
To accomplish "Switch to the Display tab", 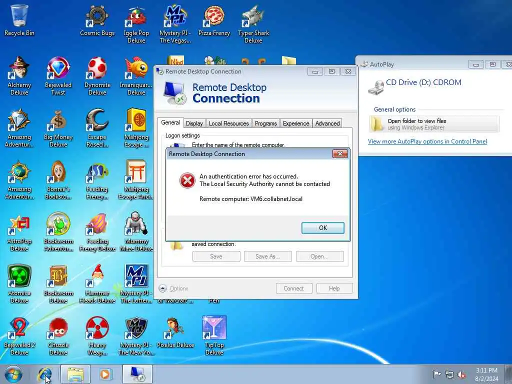I will pos(194,123).
